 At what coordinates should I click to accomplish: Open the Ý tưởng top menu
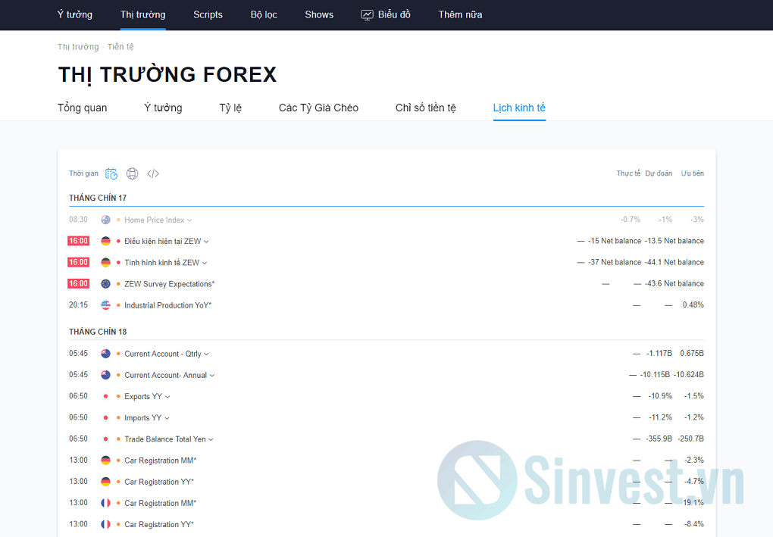[74, 15]
